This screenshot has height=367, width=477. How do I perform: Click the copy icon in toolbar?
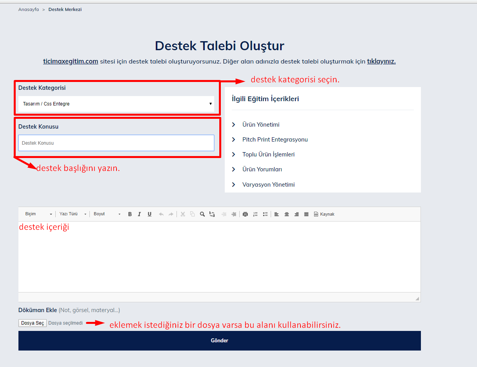pyautogui.click(x=192, y=214)
